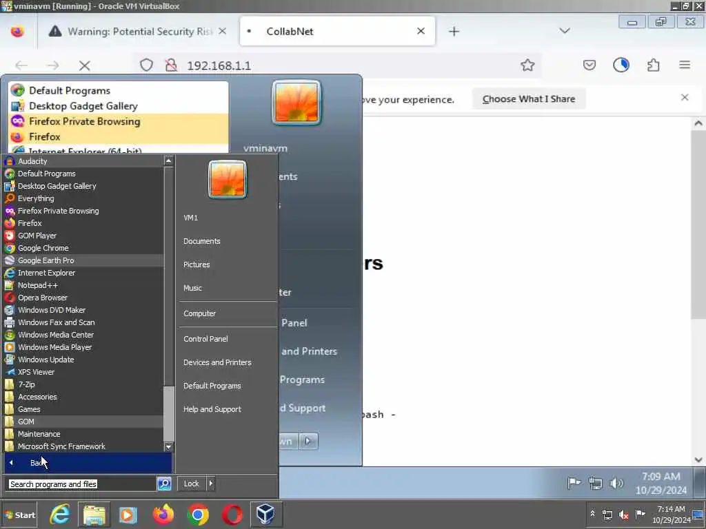The height and width of the screenshot is (529, 706).
Task: Open Devices and Printers in dark start menu
Action: coord(217,362)
